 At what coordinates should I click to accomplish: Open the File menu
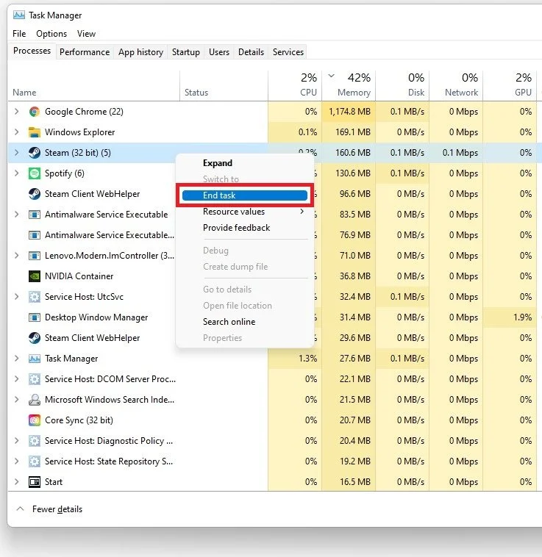coord(19,34)
